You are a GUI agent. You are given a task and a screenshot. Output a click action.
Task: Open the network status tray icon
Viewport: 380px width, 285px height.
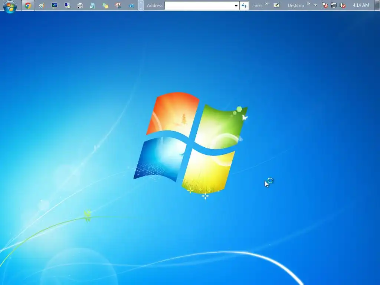pyautogui.click(x=334, y=5)
